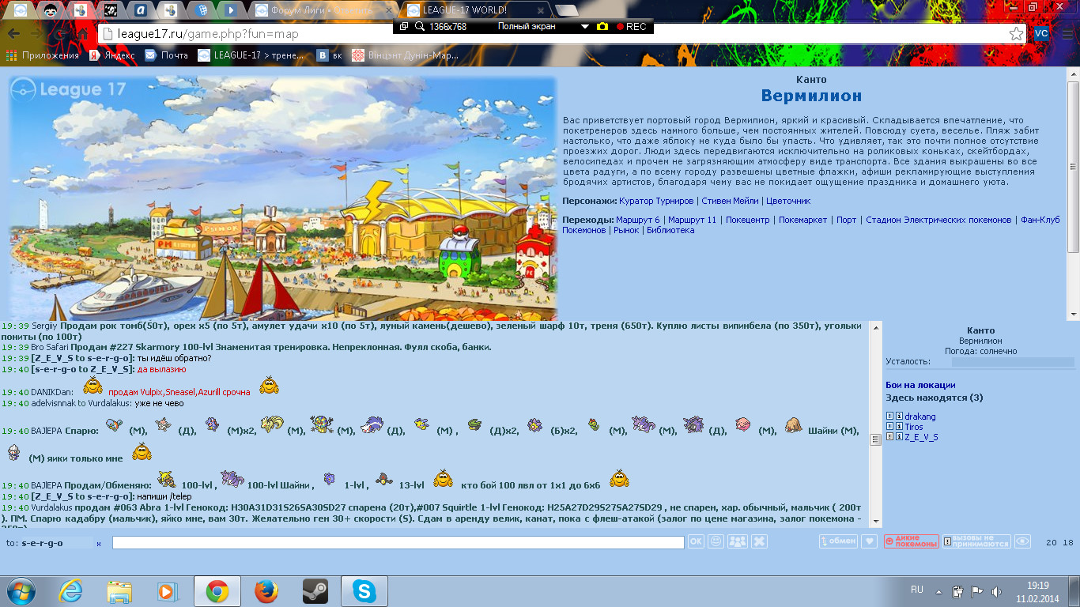The width and height of the screenshot is (1080, 607).
Task: Talk to 'Стивен Мейли' character
Action: tap(730, 201)
